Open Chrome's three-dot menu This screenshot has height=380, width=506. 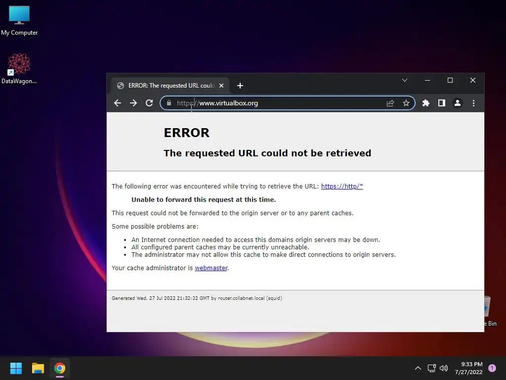(x=473, y=103)
